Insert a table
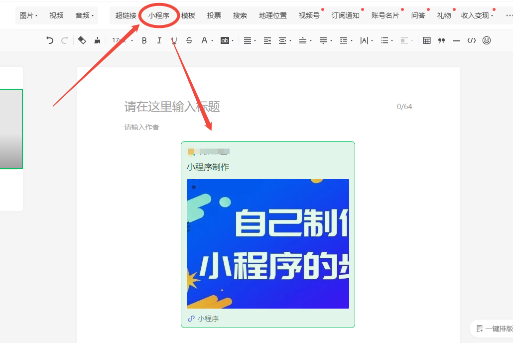This screenshot has height=343, width=513. (x=427, y=40)
